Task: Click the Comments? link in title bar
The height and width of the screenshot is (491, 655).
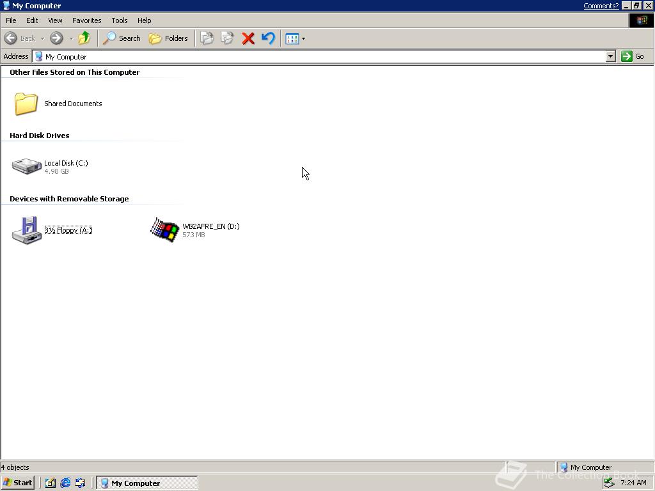Action: point(601,6)
